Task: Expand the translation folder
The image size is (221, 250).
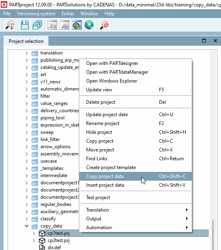Action: click(x=26, y=53)
